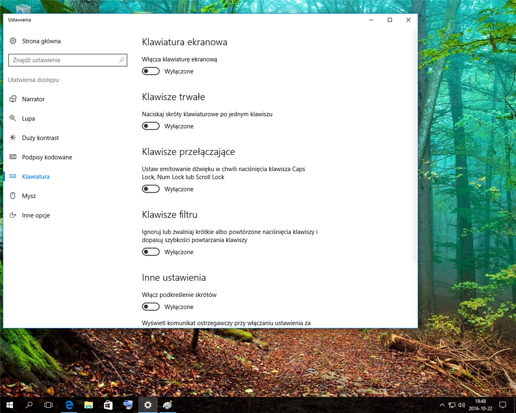
Task: Open taskbar search magnifier
Action: 29,405
